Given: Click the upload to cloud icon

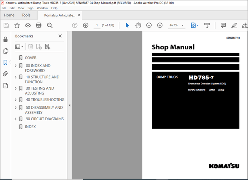Looking at the screenshot, I should (28, 25).
